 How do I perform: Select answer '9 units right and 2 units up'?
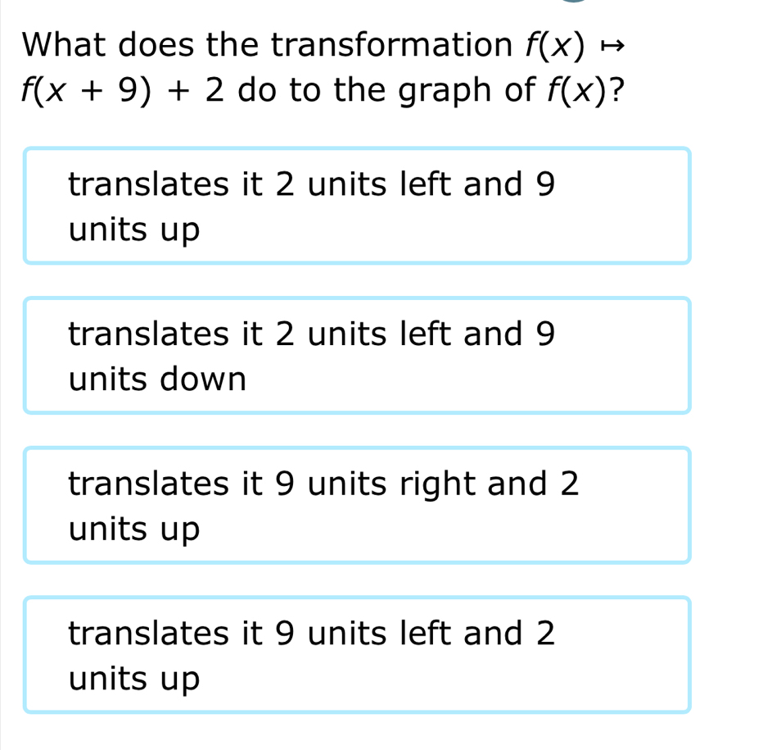point(357,506)
